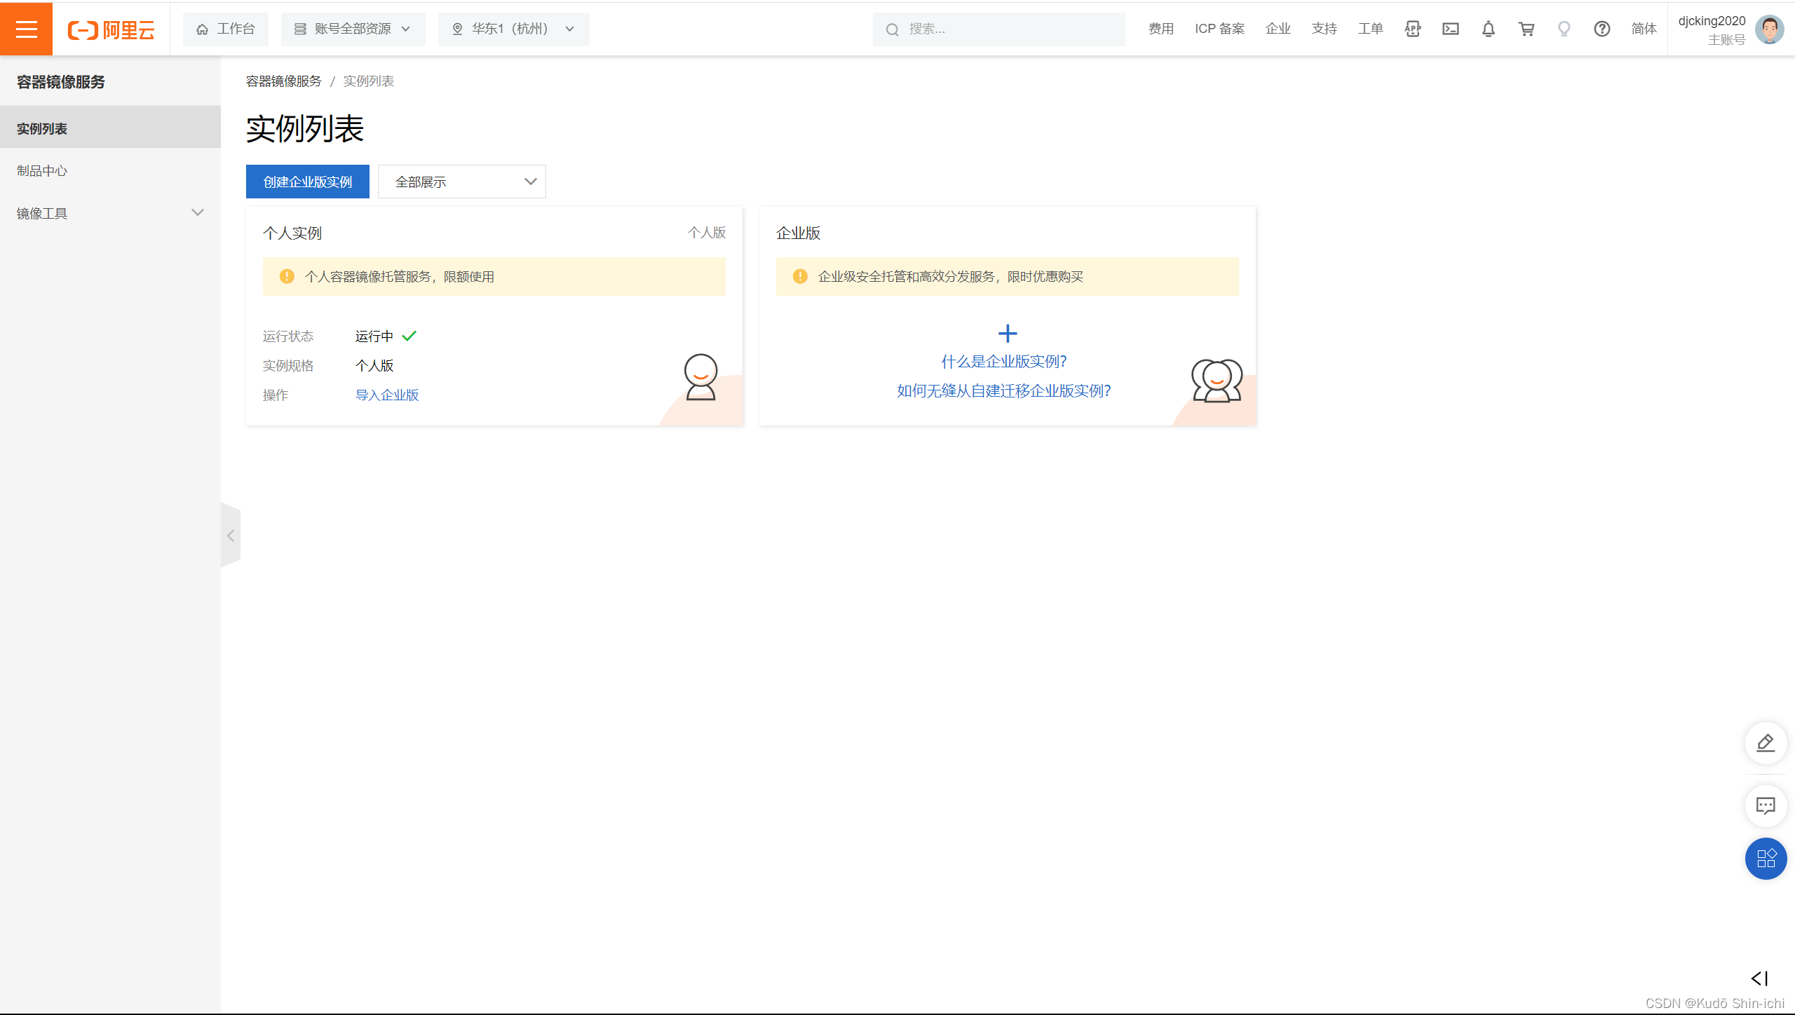Click the help question mark icon

(1601, 29)
